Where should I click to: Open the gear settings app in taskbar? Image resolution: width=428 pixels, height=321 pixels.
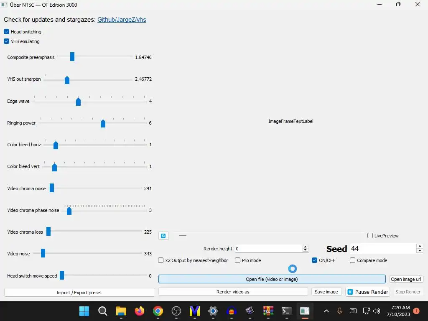pyautogui.click(x=213, y=311)
